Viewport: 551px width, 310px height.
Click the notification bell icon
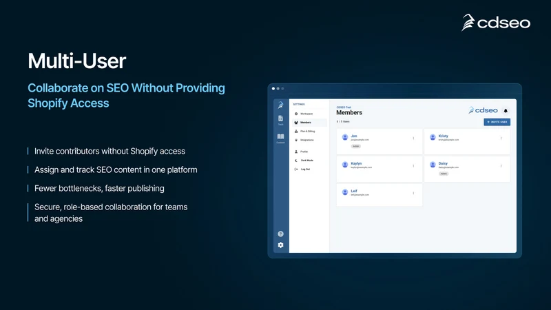(506, 111)
